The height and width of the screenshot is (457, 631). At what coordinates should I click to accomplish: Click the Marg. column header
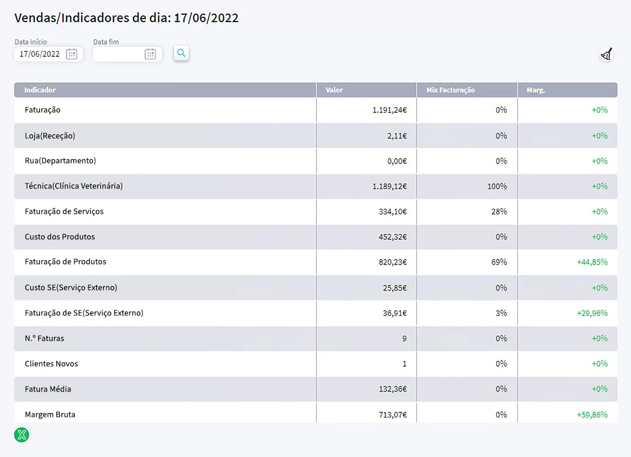[535, 90]
